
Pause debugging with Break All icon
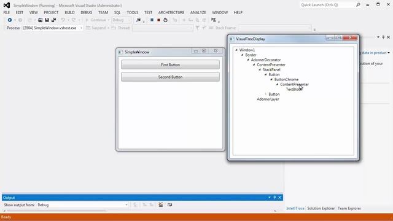152,20
